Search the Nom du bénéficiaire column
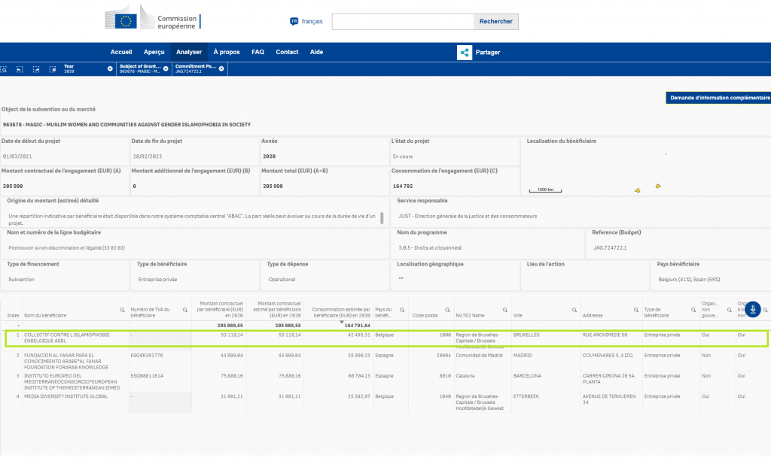Image resolution: width=771 pixels, height=461 pixels. (123, 311)
